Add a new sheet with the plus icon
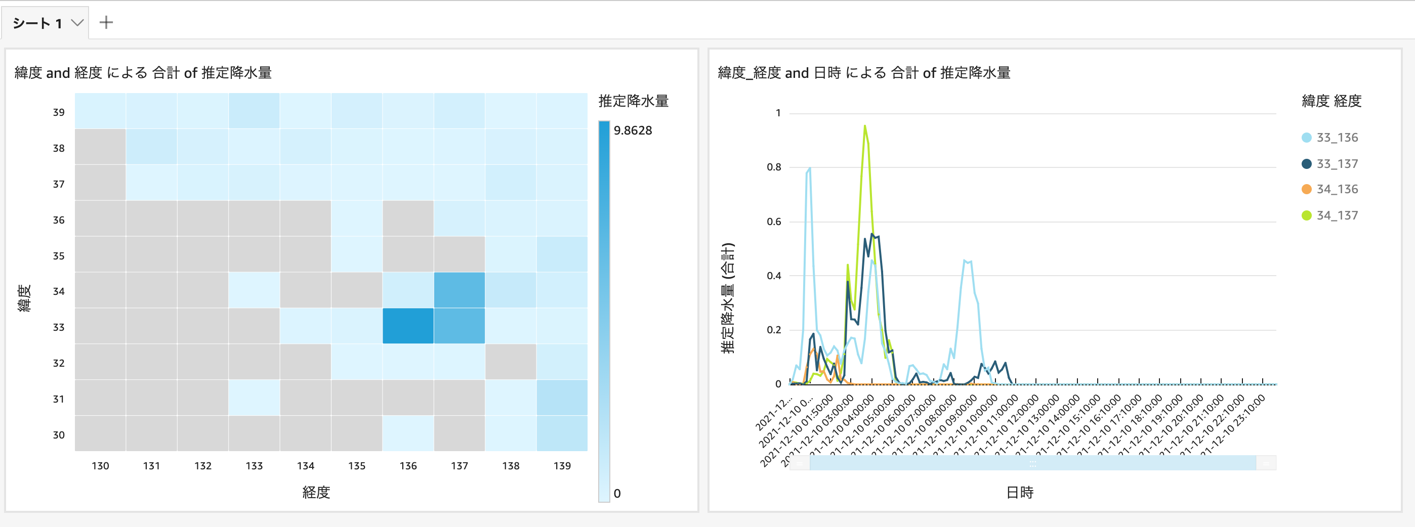This screenshot has height=527, width=1415. (x=106, y=23)
